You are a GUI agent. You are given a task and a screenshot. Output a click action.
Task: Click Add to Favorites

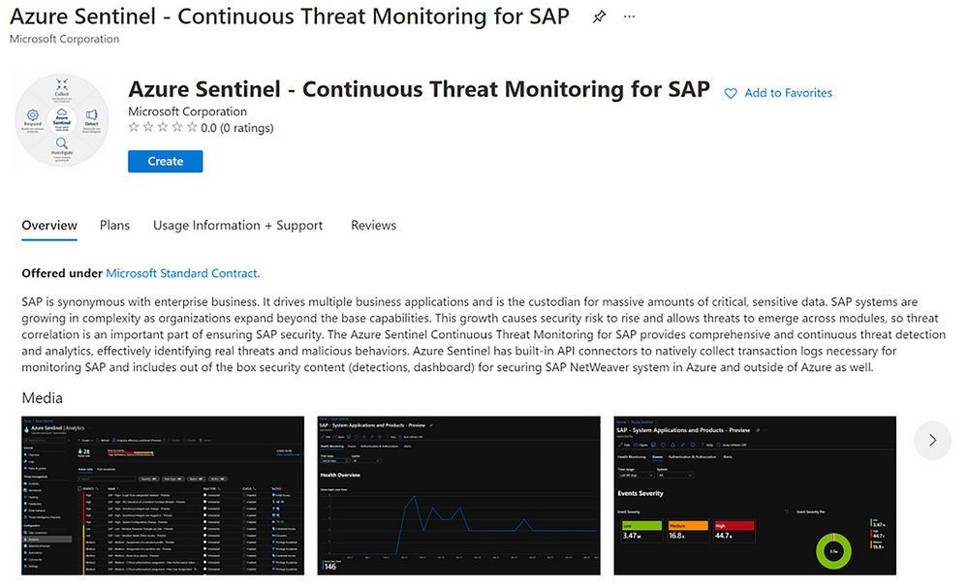(x=789, y=93)
